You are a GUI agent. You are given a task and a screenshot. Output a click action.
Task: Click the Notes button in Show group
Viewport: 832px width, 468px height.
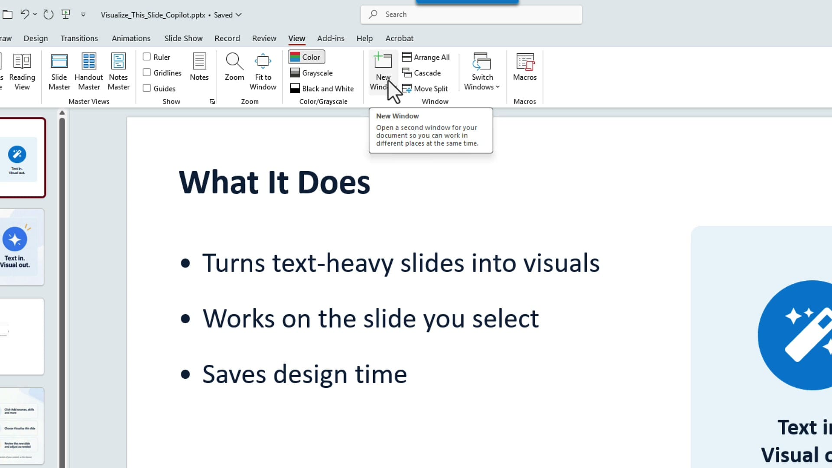[199, 67]
